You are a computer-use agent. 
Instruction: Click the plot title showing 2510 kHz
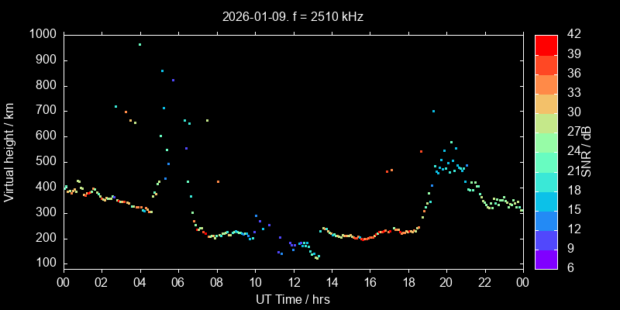tap(293, 16)
